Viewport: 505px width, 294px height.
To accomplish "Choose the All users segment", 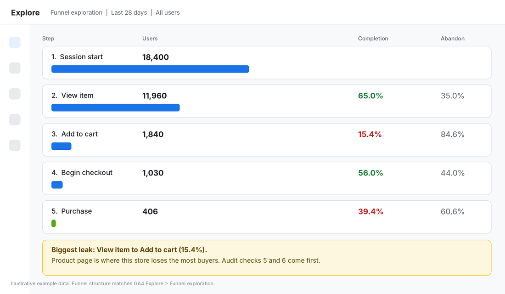I will [x=168, y=12].
